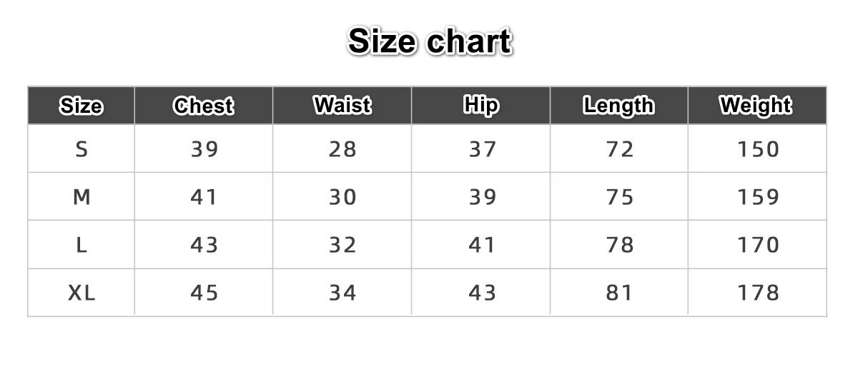
Task: Select the L size row label
Action: tap(82, 245)
